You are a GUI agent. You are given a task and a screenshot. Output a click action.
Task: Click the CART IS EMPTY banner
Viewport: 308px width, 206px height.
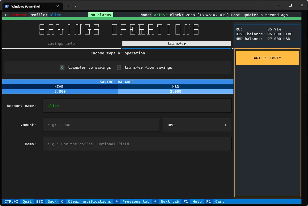[x=267, y=58]
